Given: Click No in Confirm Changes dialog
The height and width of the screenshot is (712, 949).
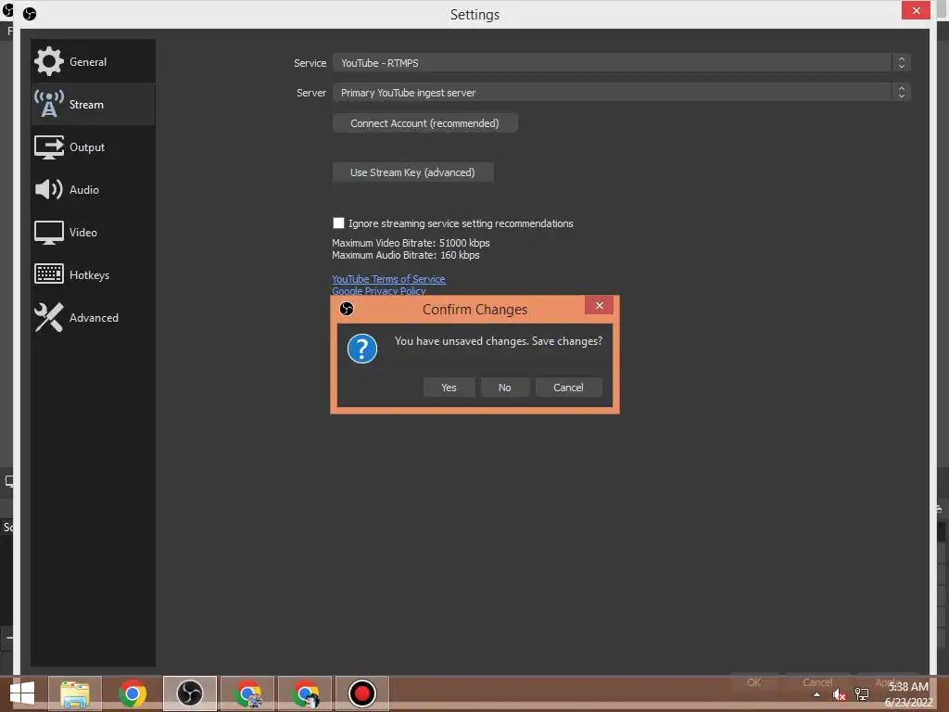Looking at the screenshot, I should [505, 388].
